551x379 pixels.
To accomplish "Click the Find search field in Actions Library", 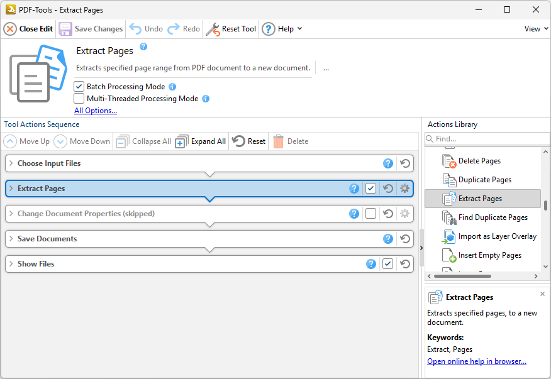I will [x=487, y=138].
